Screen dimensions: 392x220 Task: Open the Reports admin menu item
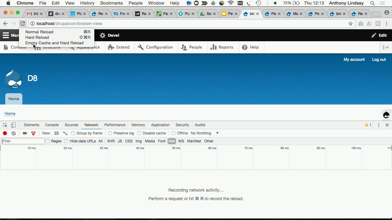[x=222, y=47]
